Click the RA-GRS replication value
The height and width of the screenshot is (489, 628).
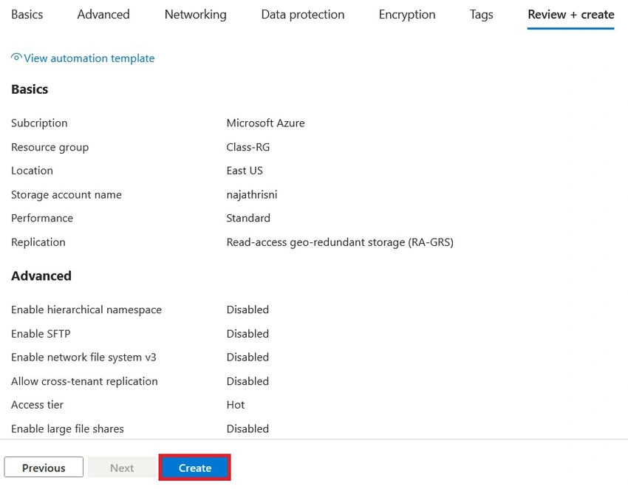[x=340, y=242]
